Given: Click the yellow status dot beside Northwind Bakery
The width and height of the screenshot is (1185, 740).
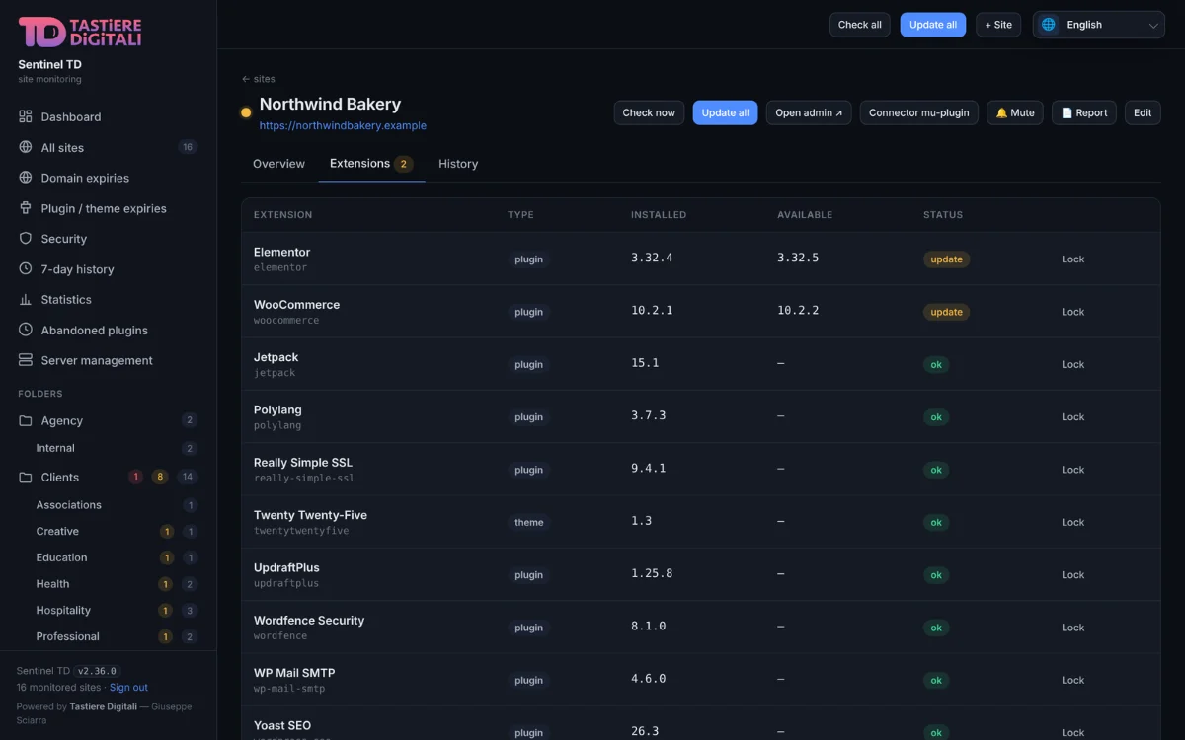Looking at the screenshot, I should (x=246, y=112).
